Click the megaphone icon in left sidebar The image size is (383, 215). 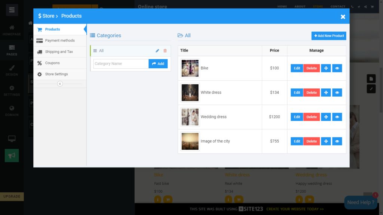pyautogui.click(x=12, y=156)
